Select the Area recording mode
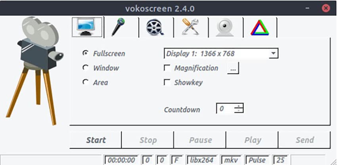337x165 pixels. coord(86,82)
